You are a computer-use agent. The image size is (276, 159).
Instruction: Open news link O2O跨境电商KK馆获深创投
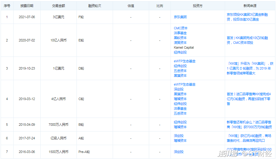coord(249,152)
